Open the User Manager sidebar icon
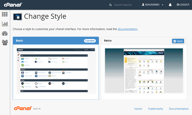The width and height of the screenshot is (192, 115). [x=5, y=42]
